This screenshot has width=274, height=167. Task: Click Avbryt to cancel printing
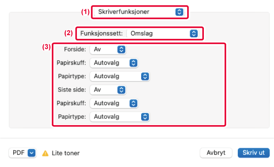pos(216,153)
